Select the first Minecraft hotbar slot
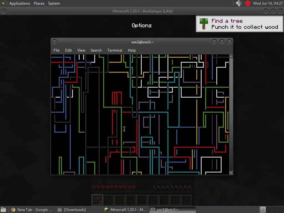Viewport: 284px width, 213px height. 97,200
